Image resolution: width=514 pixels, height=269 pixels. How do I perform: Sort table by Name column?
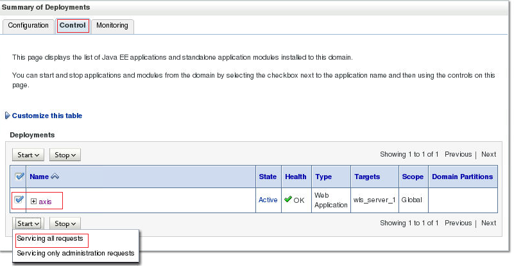tap(39, 177)
